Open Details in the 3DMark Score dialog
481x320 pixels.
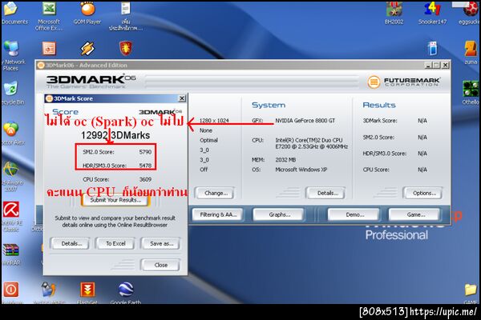click(x=71, y=243)
